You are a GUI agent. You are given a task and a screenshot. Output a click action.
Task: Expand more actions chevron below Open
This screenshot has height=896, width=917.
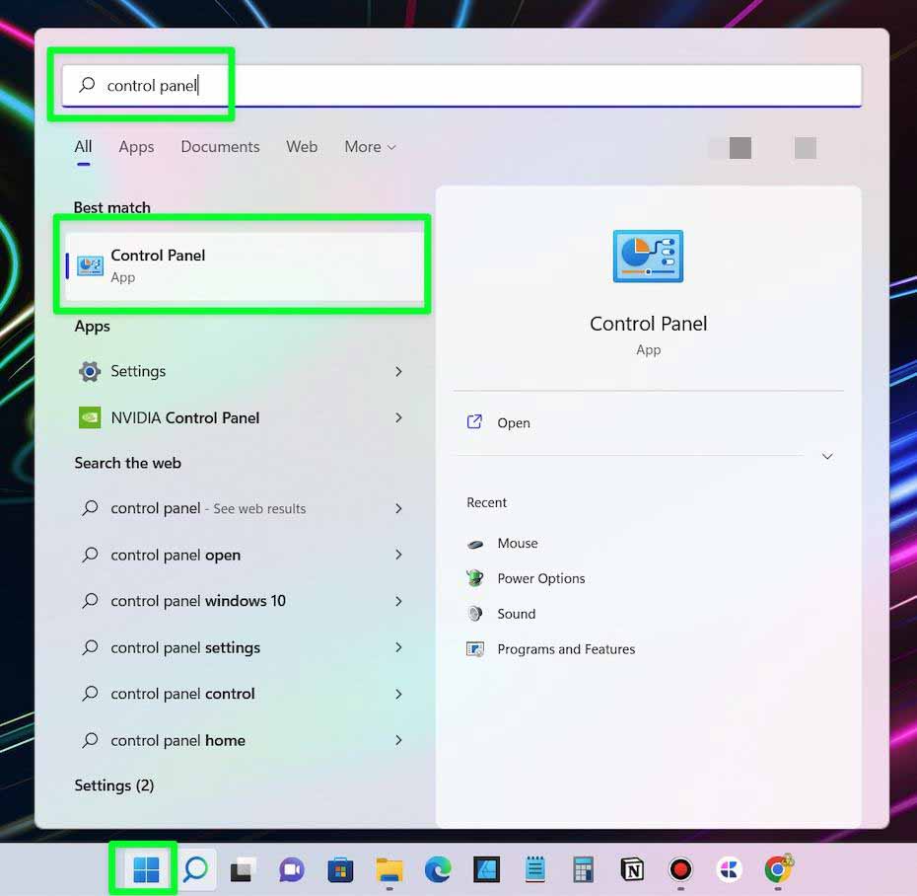click(x=827, y=456)
